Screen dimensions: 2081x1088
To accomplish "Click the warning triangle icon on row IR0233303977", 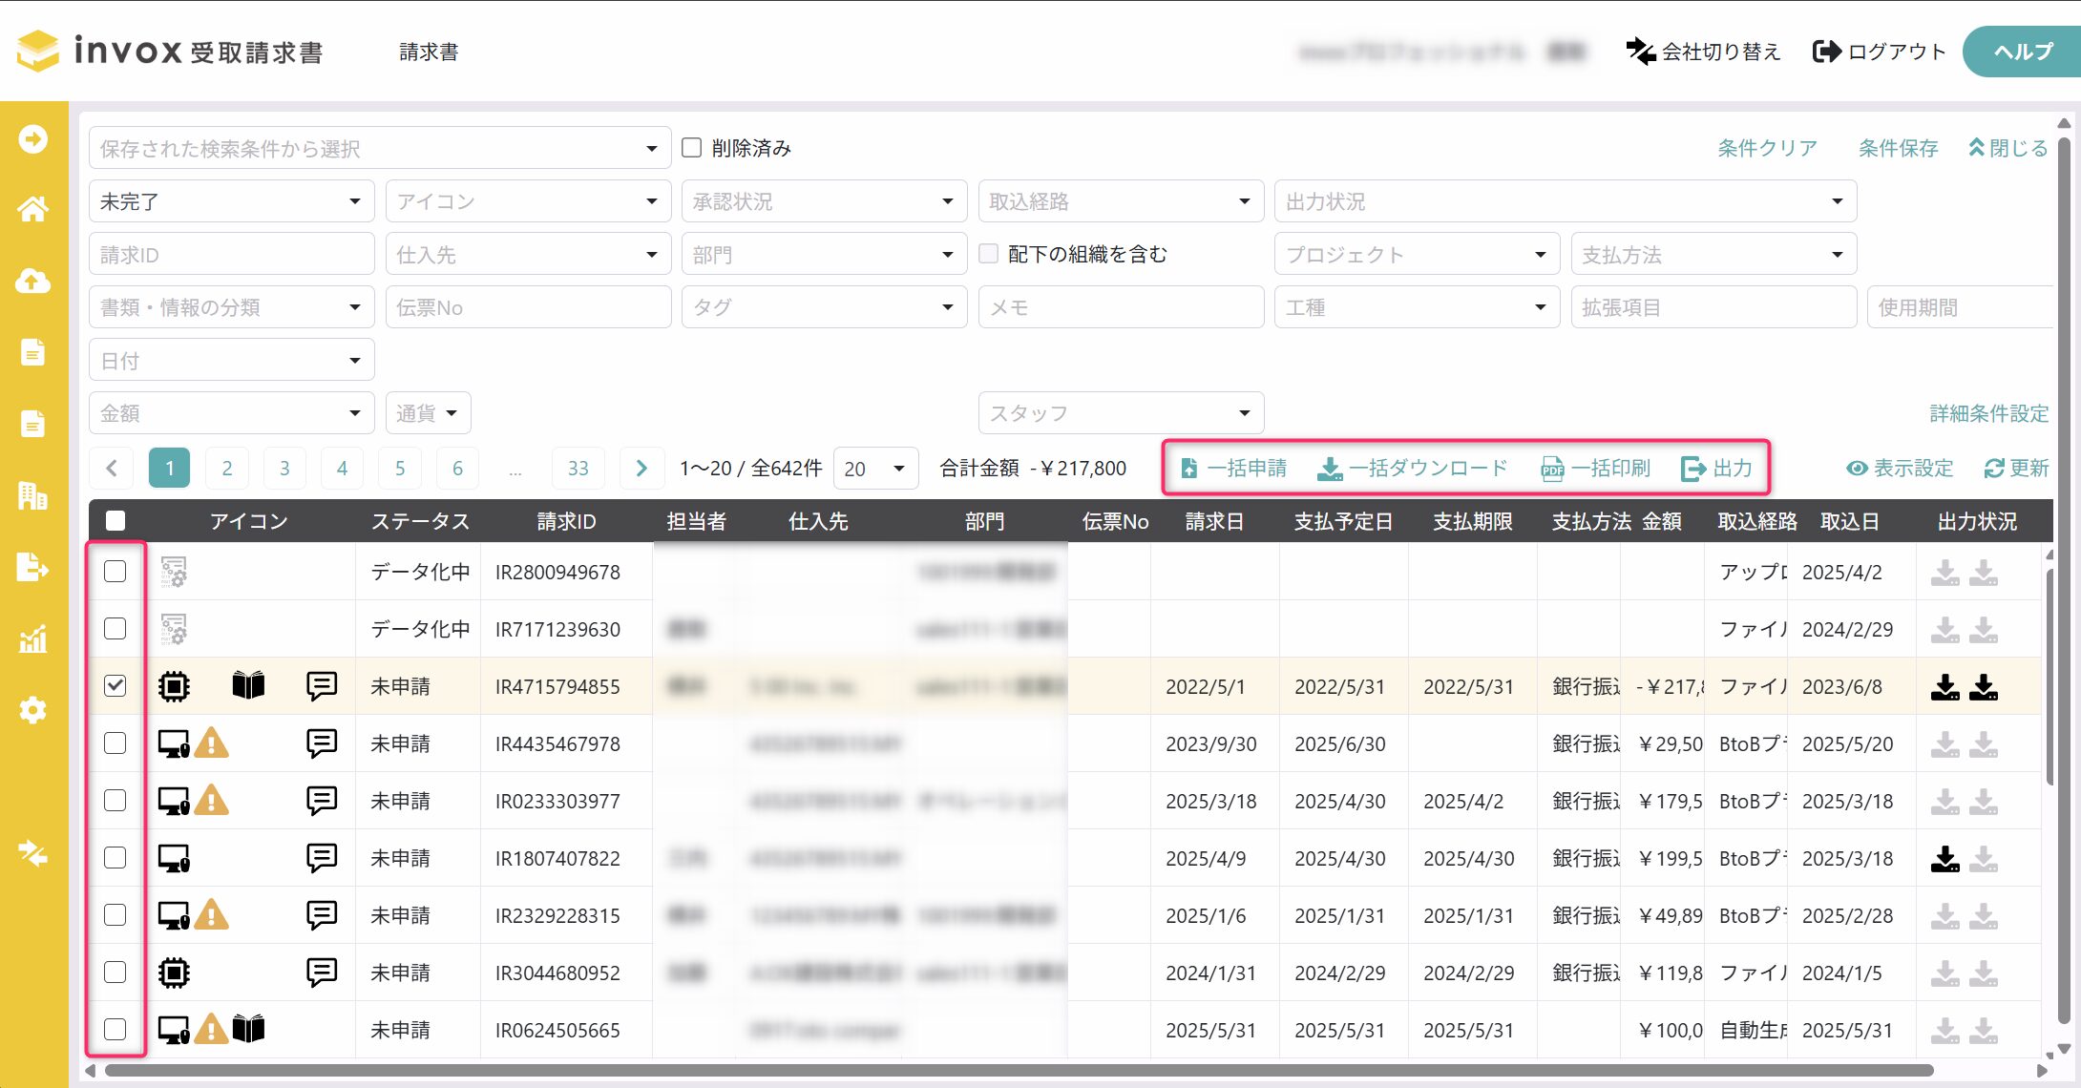I will [212, 800].
